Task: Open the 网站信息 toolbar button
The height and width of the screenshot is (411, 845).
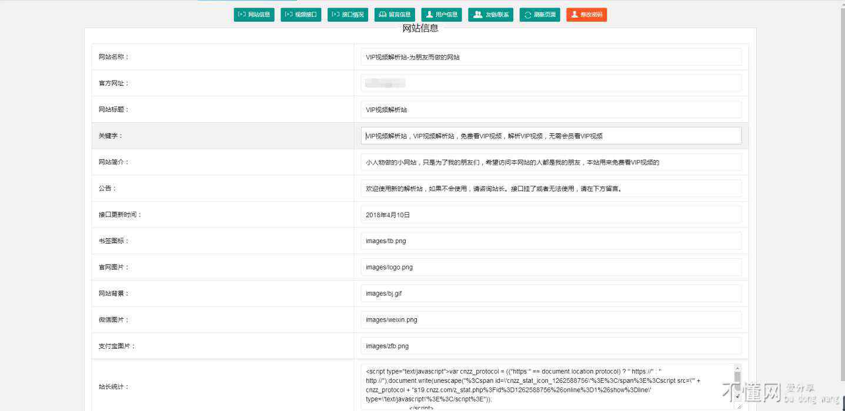Action: [x=254, y=15]
